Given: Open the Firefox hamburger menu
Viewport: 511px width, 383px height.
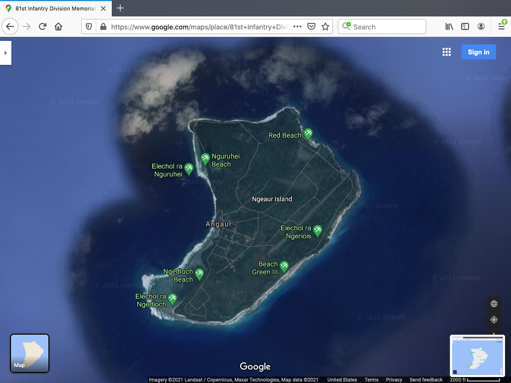Looking at the screenshot, I should (502, 27).
